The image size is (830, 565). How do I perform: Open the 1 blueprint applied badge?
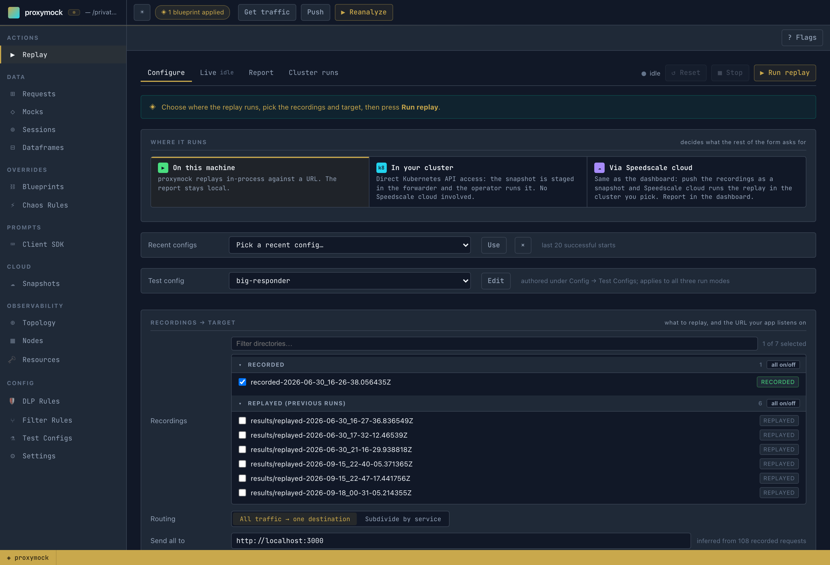[193, 12]
